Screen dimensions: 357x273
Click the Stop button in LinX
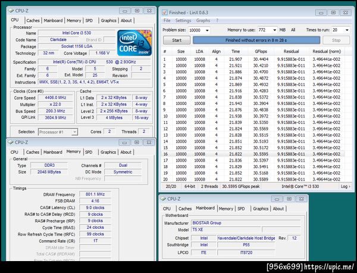[x=336, y=41]
